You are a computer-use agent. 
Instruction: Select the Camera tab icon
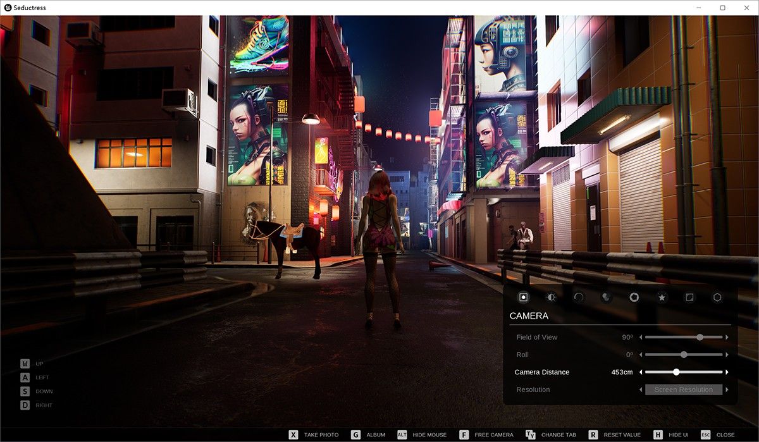523,297
